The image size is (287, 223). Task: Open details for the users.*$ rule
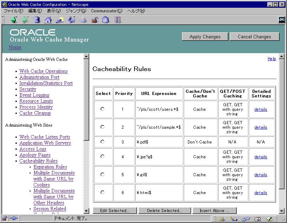click(261, 109)
